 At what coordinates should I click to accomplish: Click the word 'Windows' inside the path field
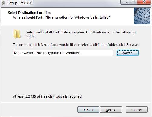[73, 53]
